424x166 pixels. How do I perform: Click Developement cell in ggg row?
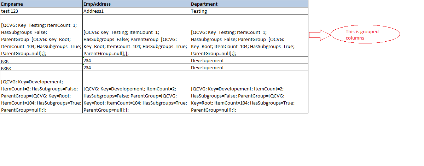(x=249, y=60)
